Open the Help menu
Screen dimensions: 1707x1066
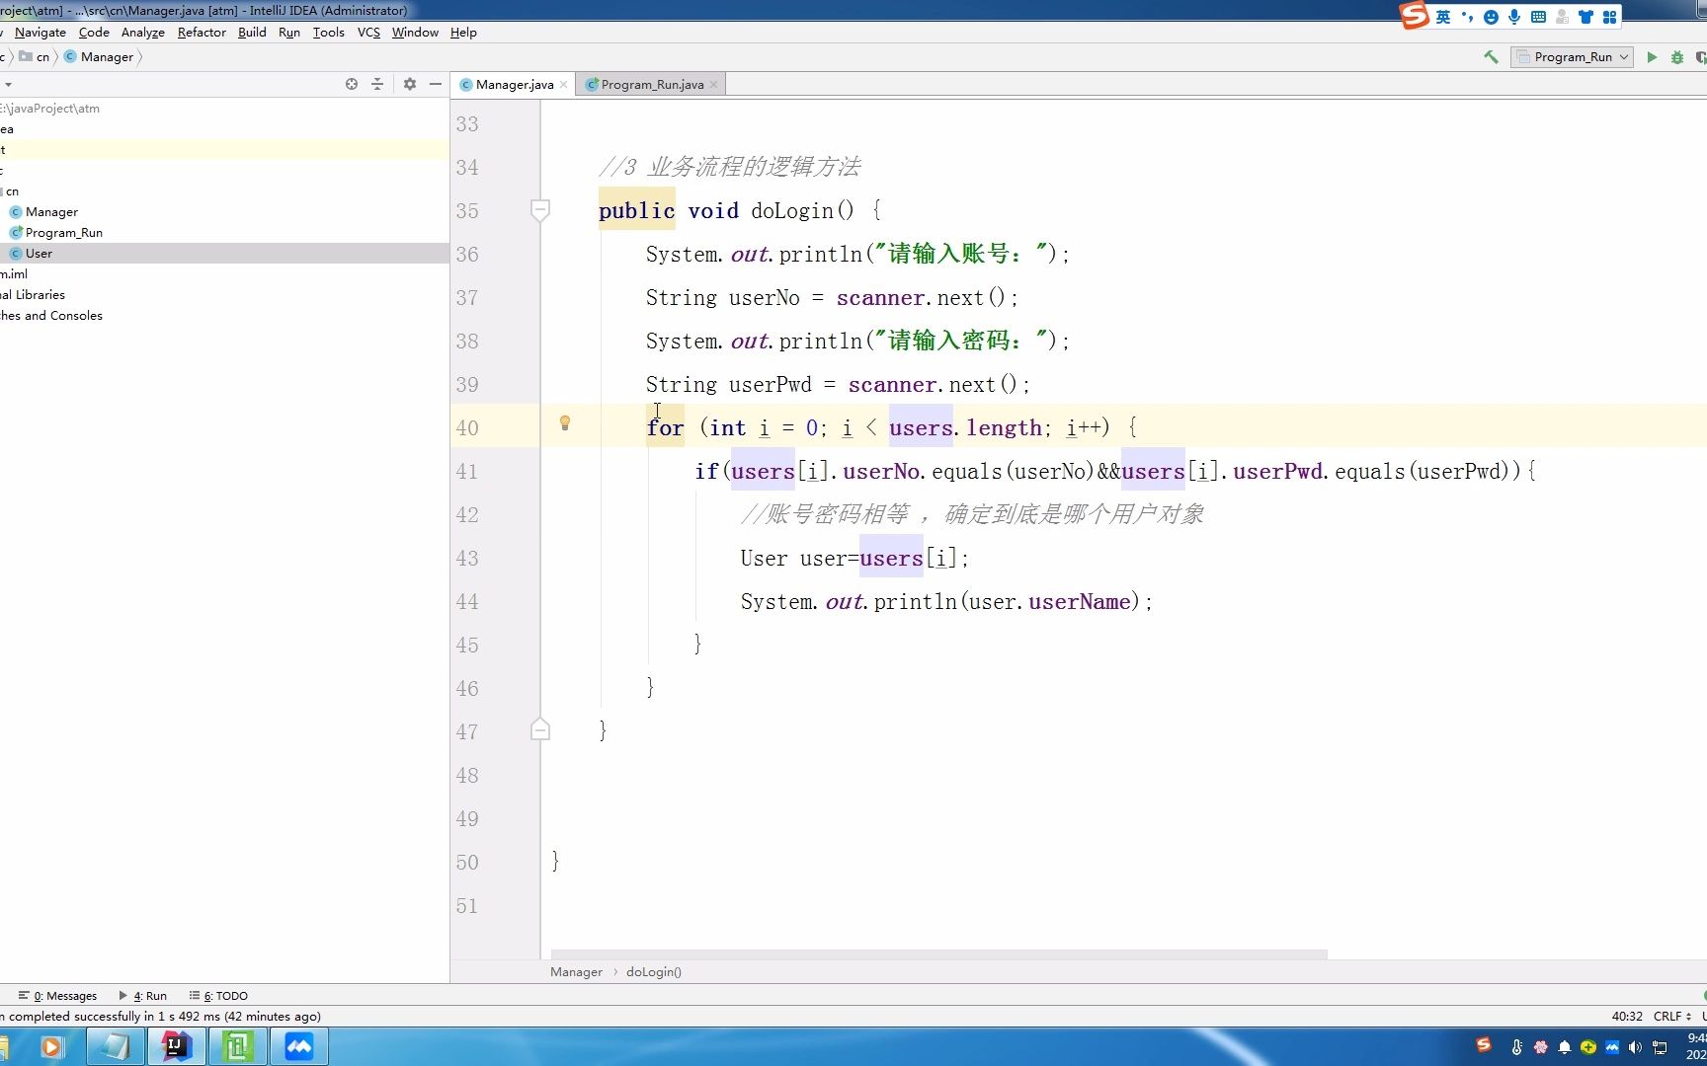(x=463, y=33)
